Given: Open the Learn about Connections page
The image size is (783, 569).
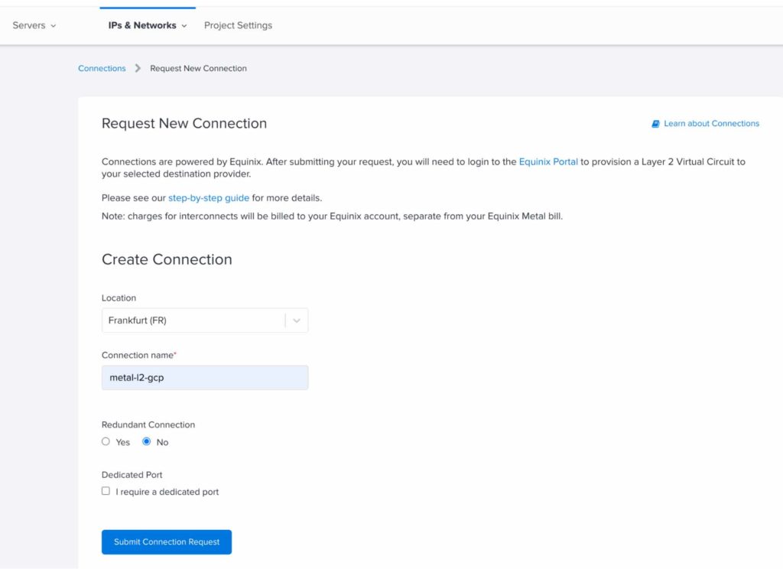Looking at the screenshot, I should (x=711, y=123).
